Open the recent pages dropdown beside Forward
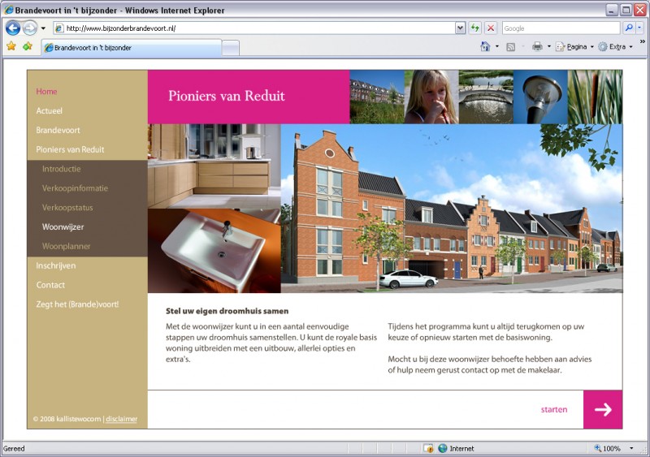This screenshot has width=650, height=457. pos(43,28)
